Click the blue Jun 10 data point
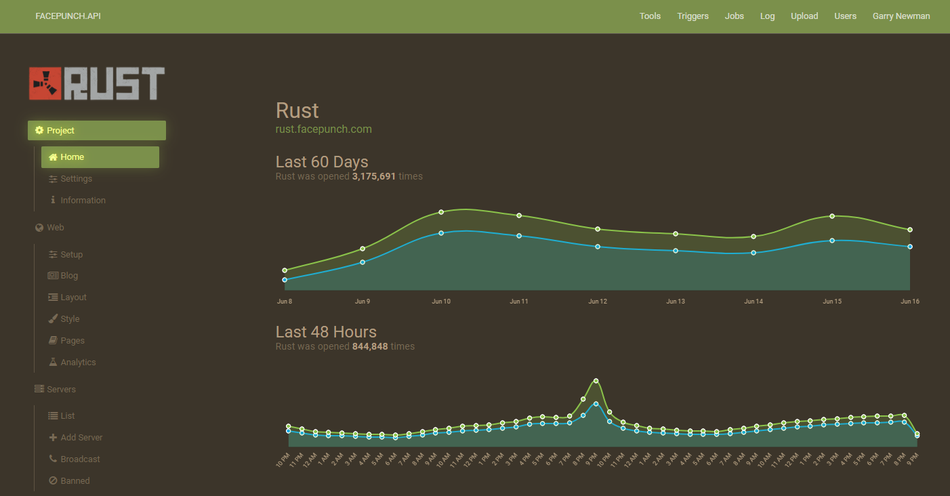The width and height of the screenshot is (950, 496). pos(441,233)
